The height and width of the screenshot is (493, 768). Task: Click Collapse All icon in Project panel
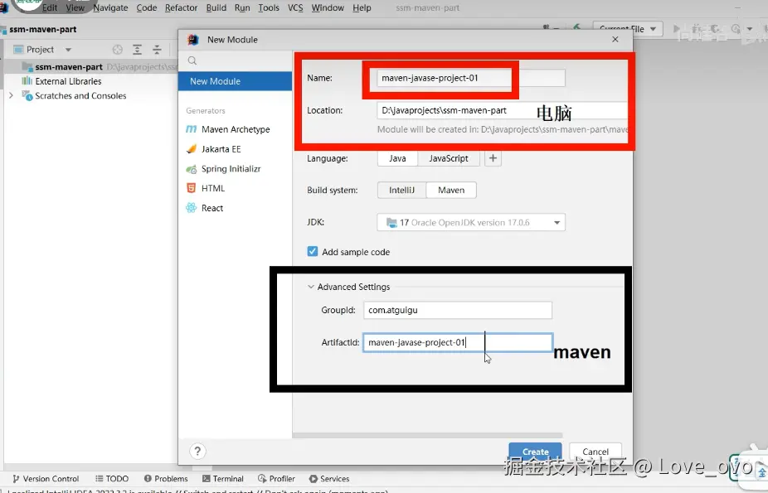tap(157, 50)
